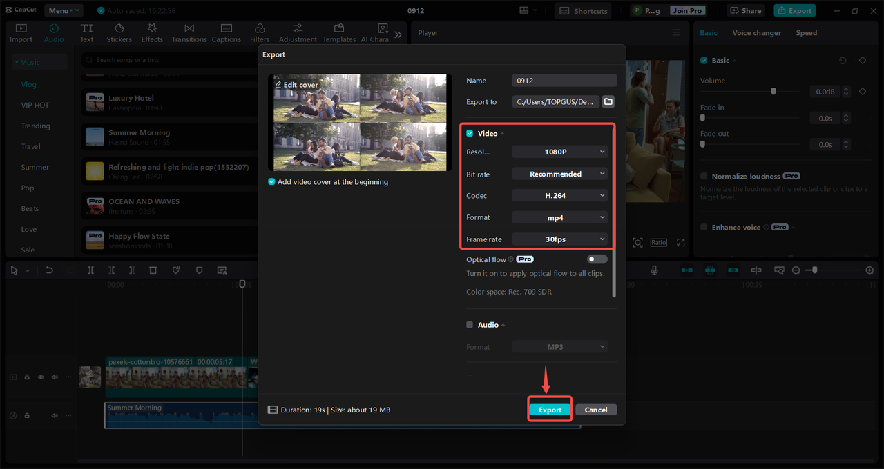Open the Frame rate 30fps dropdown
The width and height of the screenshot is (884, 469).
560,239
